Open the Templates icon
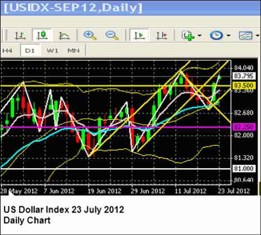Screen dimensions: 261x235 [245, 35]
